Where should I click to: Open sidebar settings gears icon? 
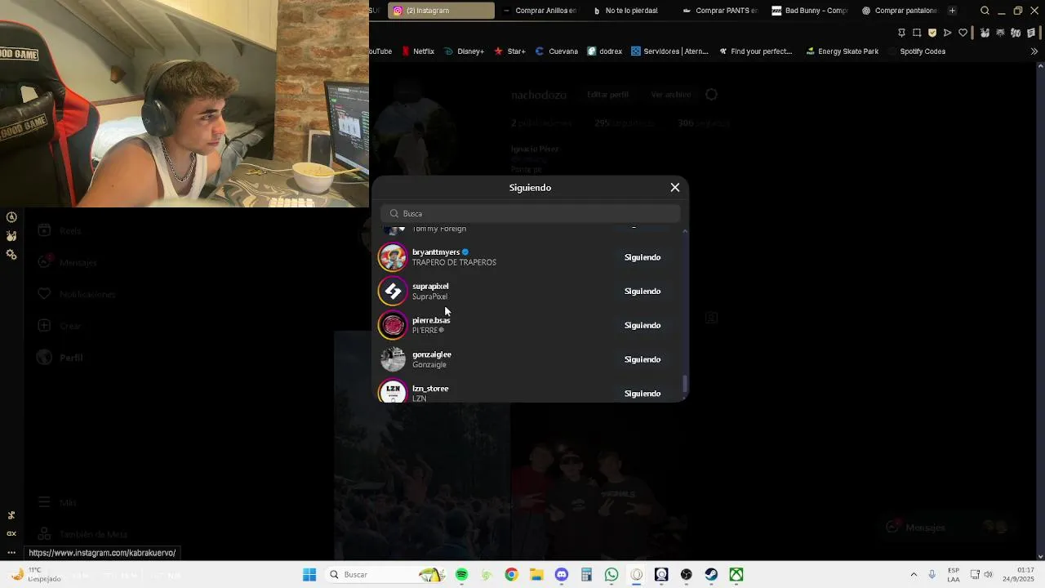[11, 255]
